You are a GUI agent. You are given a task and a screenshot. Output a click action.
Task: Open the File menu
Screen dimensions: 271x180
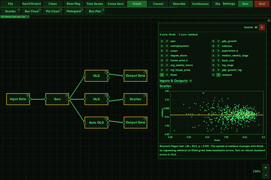10,4
